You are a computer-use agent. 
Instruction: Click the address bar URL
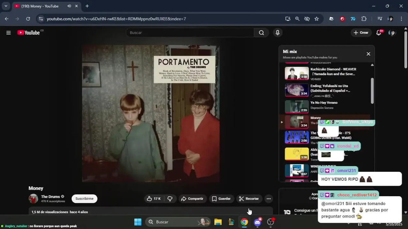[116, 19]
